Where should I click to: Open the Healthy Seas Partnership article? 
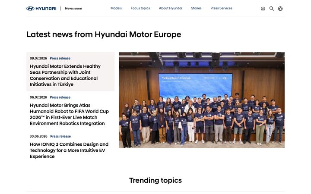pos(65,75)
